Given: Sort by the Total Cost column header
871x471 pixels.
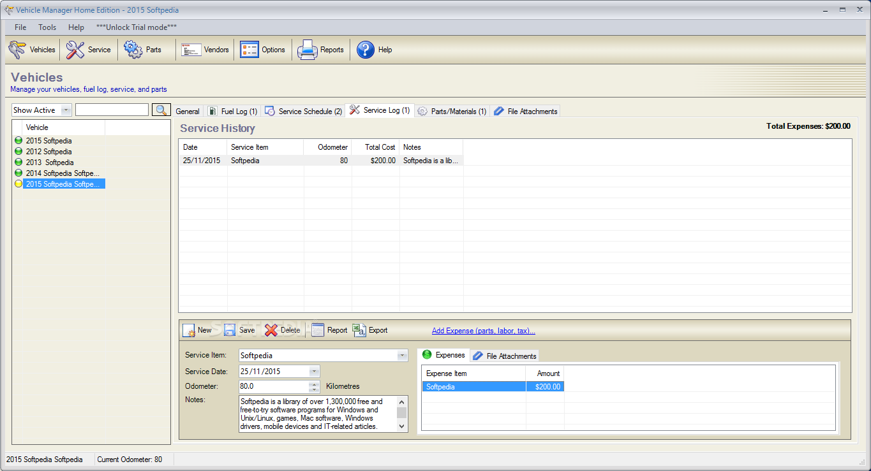Looking at the screenshot, I should pyautogui.click(x=375, y=147).
